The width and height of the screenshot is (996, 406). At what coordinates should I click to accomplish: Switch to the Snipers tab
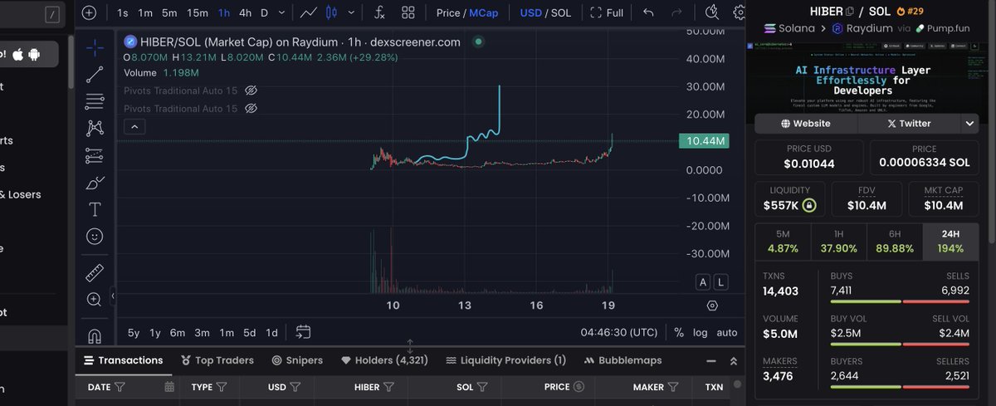pos(298,360)
